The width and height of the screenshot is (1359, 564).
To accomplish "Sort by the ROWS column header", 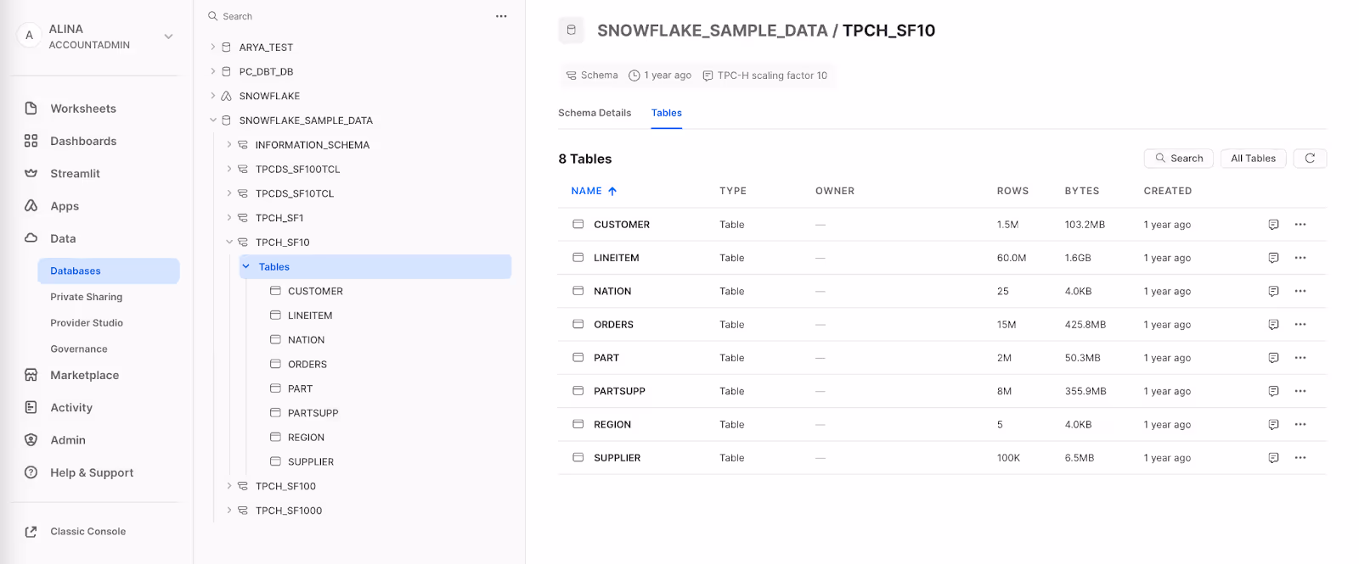I will click(1012, 192).
